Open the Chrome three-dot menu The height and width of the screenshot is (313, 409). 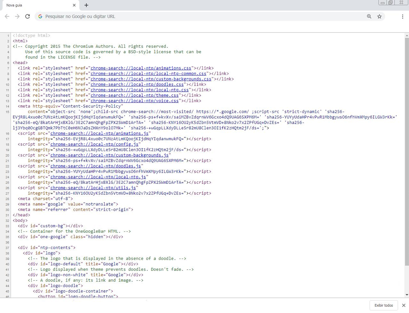point(402,16)
